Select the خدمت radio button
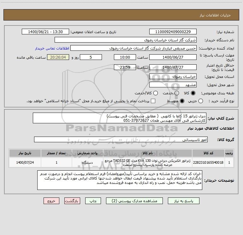 point(177,93)
